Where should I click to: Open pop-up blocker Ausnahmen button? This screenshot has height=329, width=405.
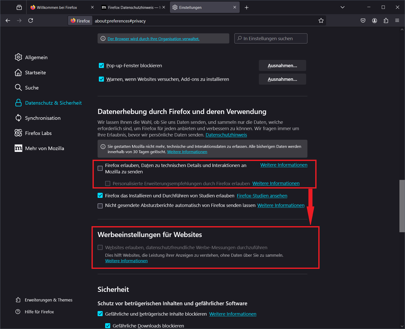point(282,66)
